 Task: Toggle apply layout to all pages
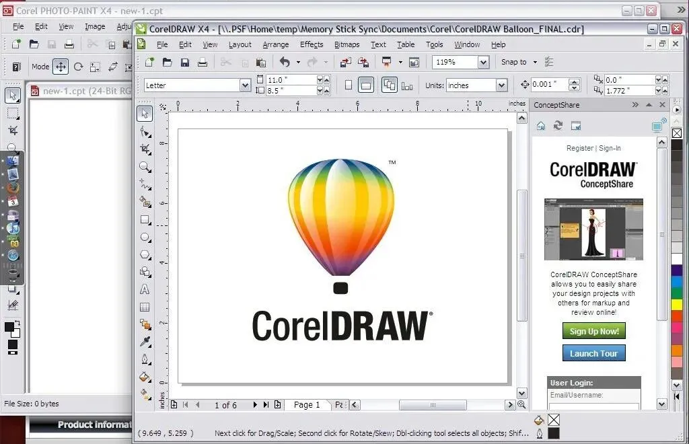point(390,85)
